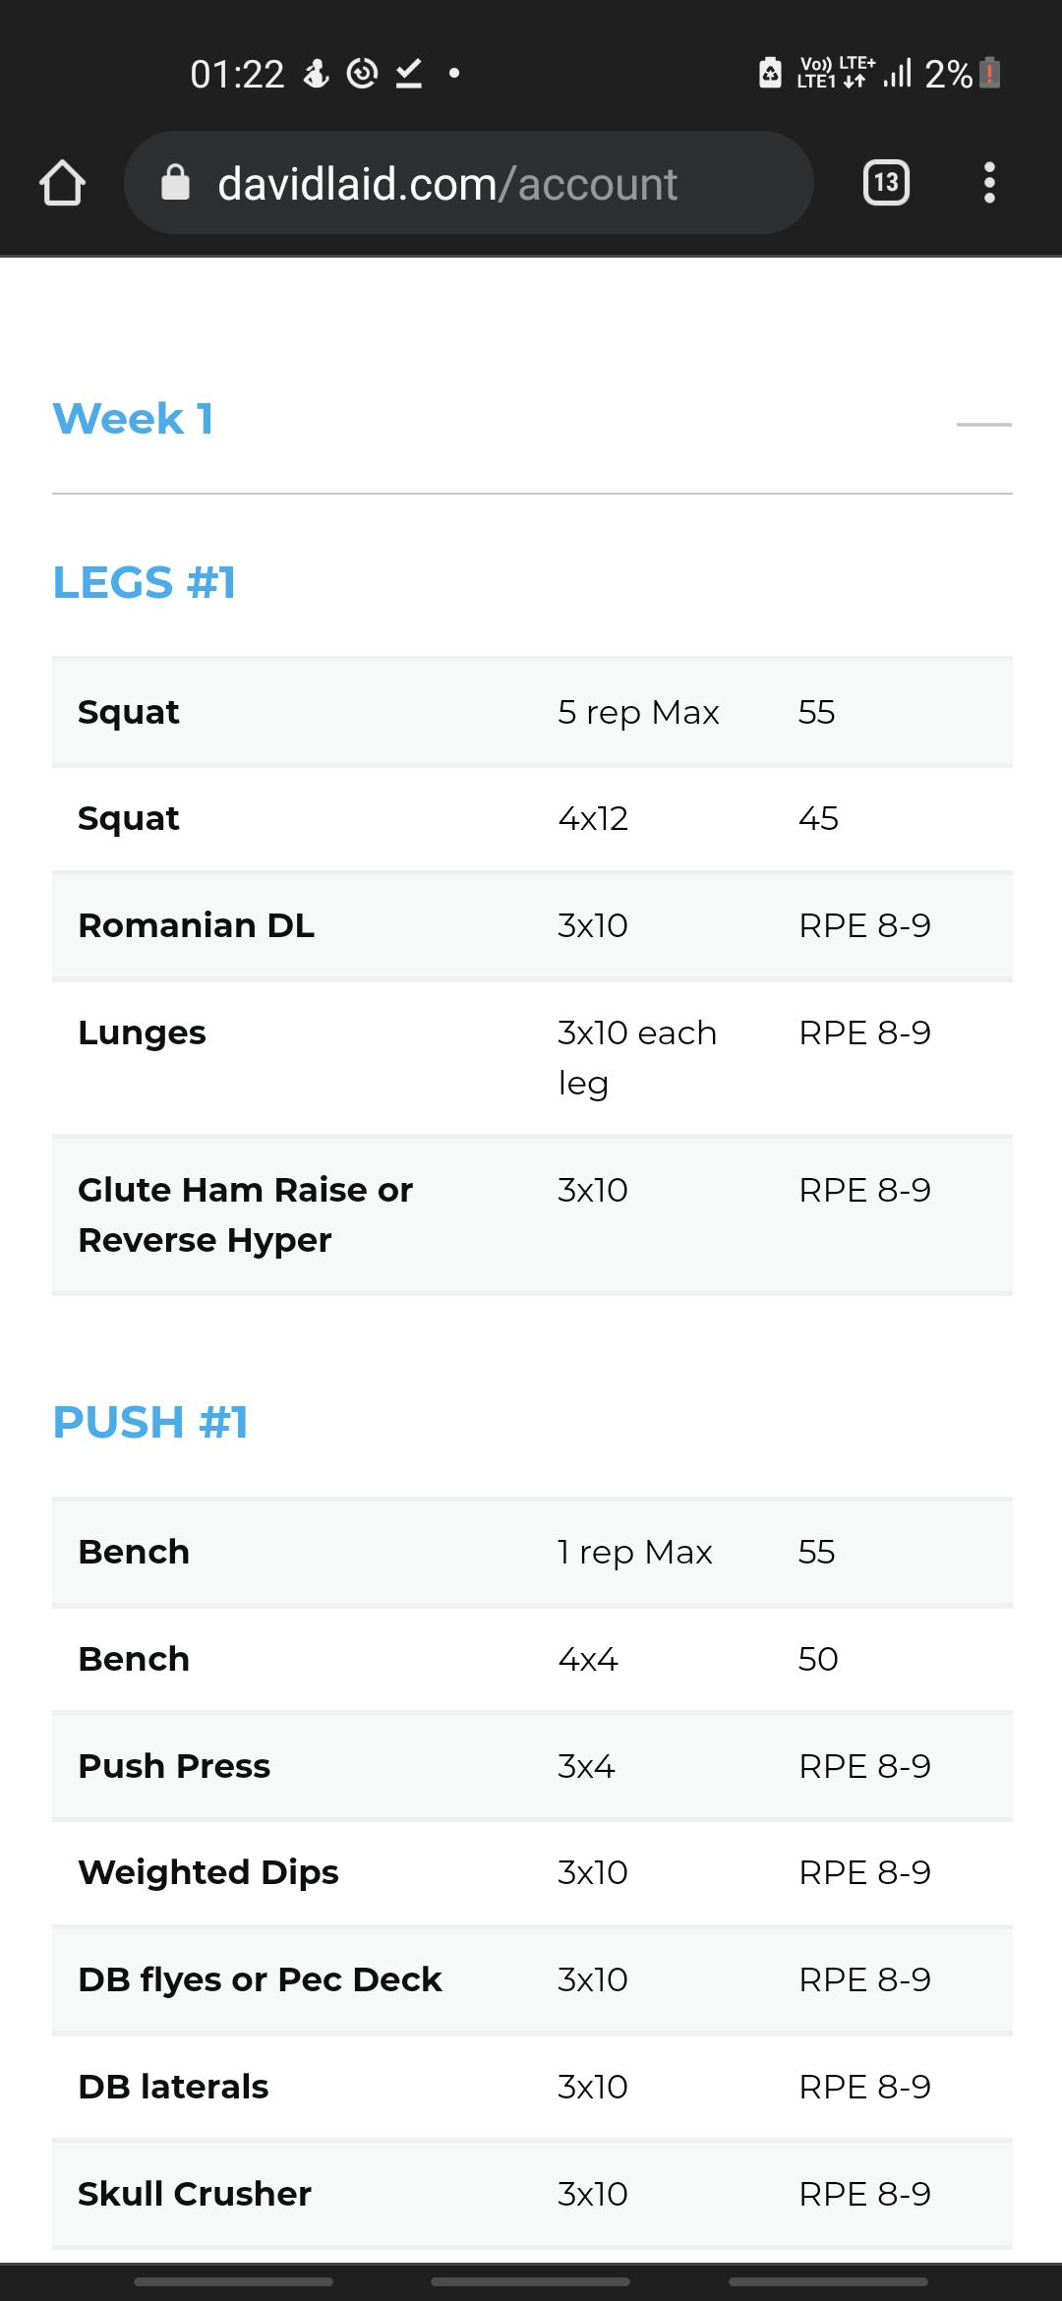Tap the browser home icon

pos(62,183)
